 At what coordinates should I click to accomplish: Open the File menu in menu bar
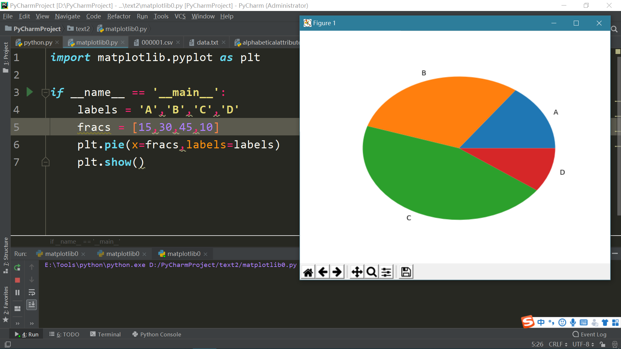[7, 16]
